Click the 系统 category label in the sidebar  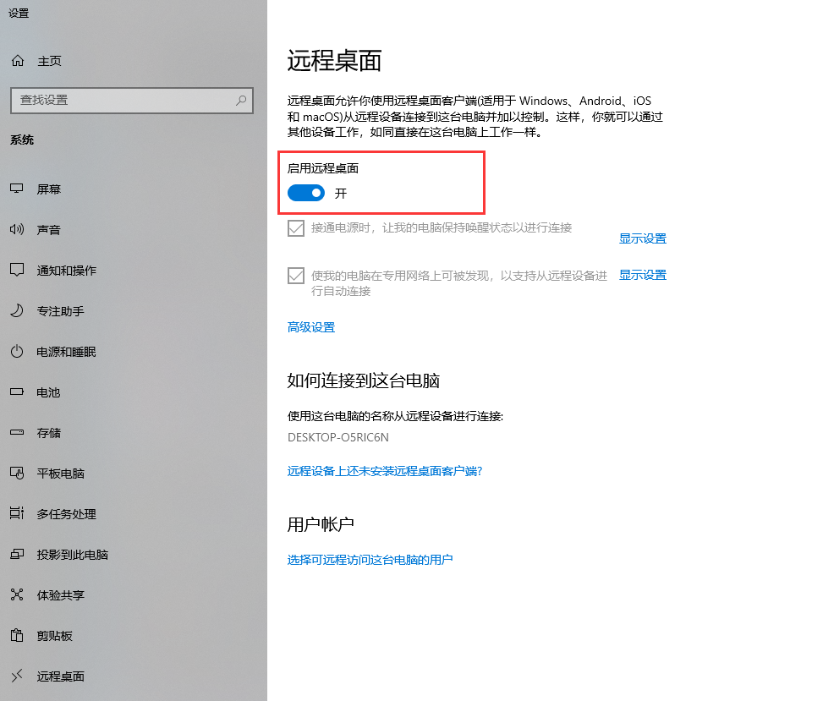(22, 140)
